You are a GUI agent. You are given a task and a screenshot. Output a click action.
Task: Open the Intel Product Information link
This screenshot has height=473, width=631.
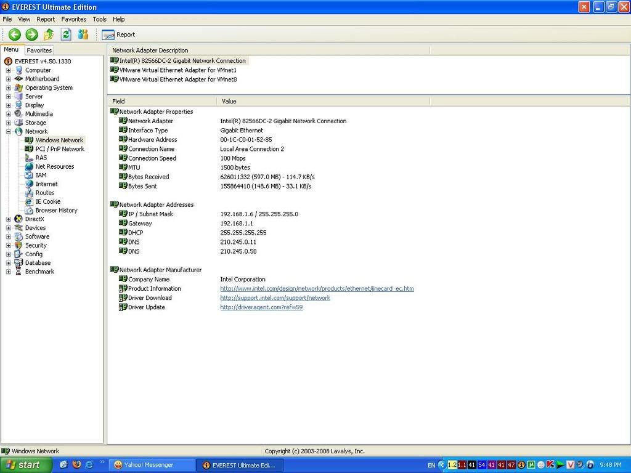coord(317,288)
